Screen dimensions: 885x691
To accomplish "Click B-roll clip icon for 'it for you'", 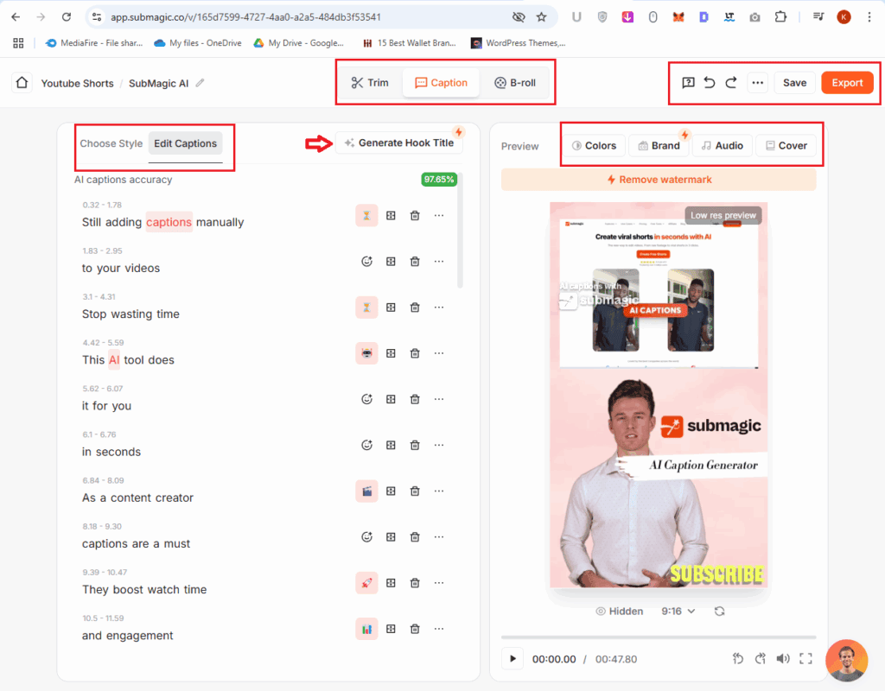I will tap(391, 399).
